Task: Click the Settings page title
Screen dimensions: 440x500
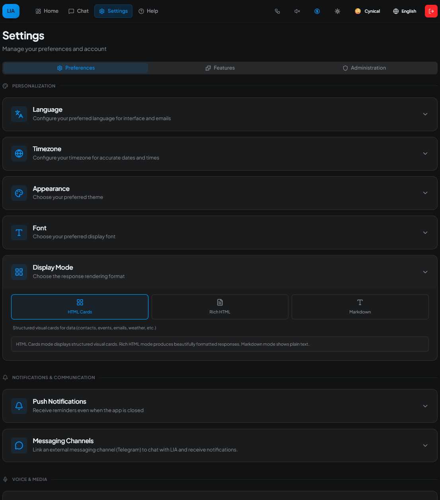Action: [x=23, y=36]
